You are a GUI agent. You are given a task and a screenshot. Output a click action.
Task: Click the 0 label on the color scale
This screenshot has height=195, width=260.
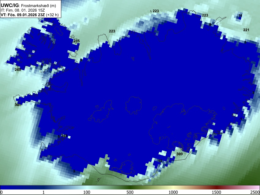(x=2, y=192)
